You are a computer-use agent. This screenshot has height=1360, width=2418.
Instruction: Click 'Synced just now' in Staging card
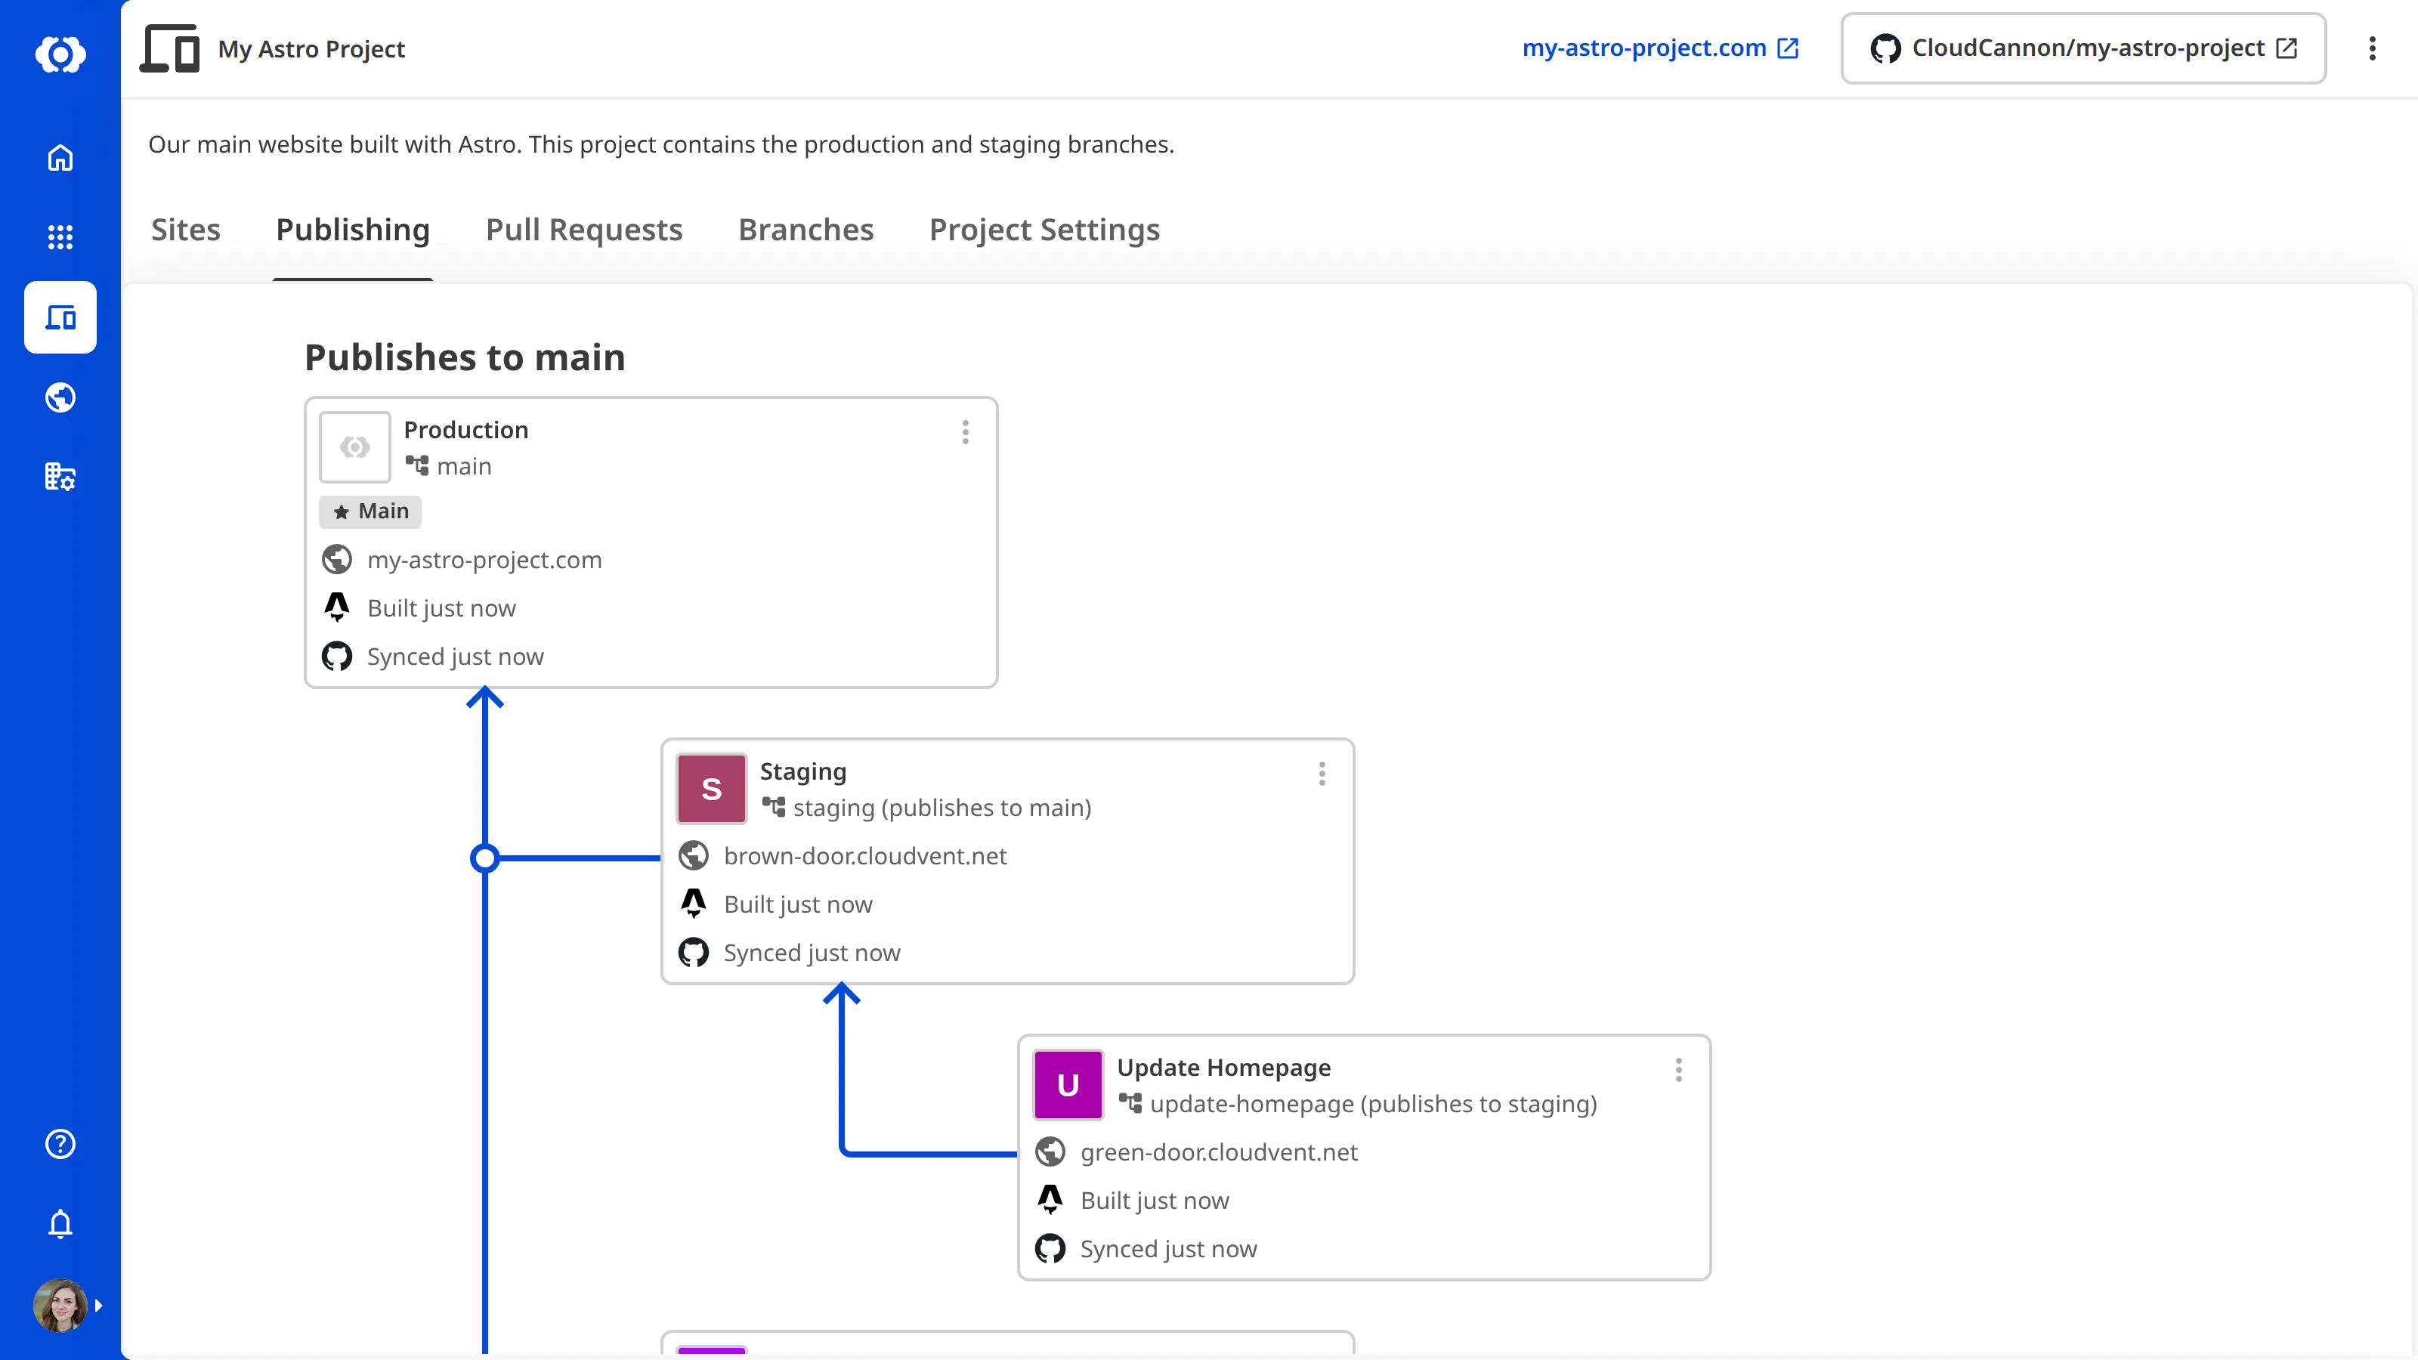tap(812, 953)
